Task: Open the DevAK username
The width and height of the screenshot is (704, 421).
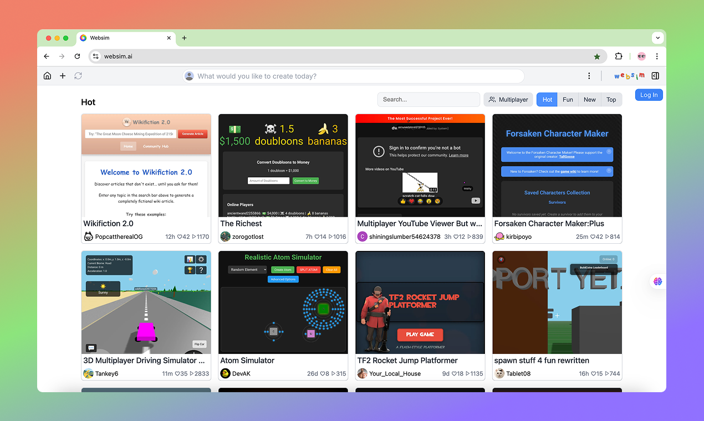Action: tap(241, 373)
